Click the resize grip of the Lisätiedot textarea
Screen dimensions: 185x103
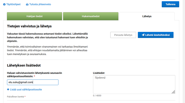coord(173,92)
